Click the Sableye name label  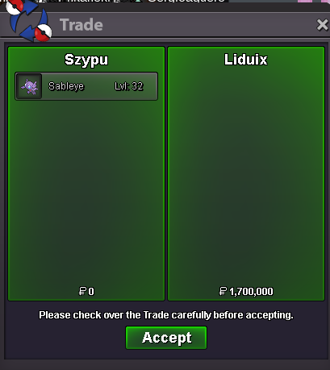pos(66,86)
